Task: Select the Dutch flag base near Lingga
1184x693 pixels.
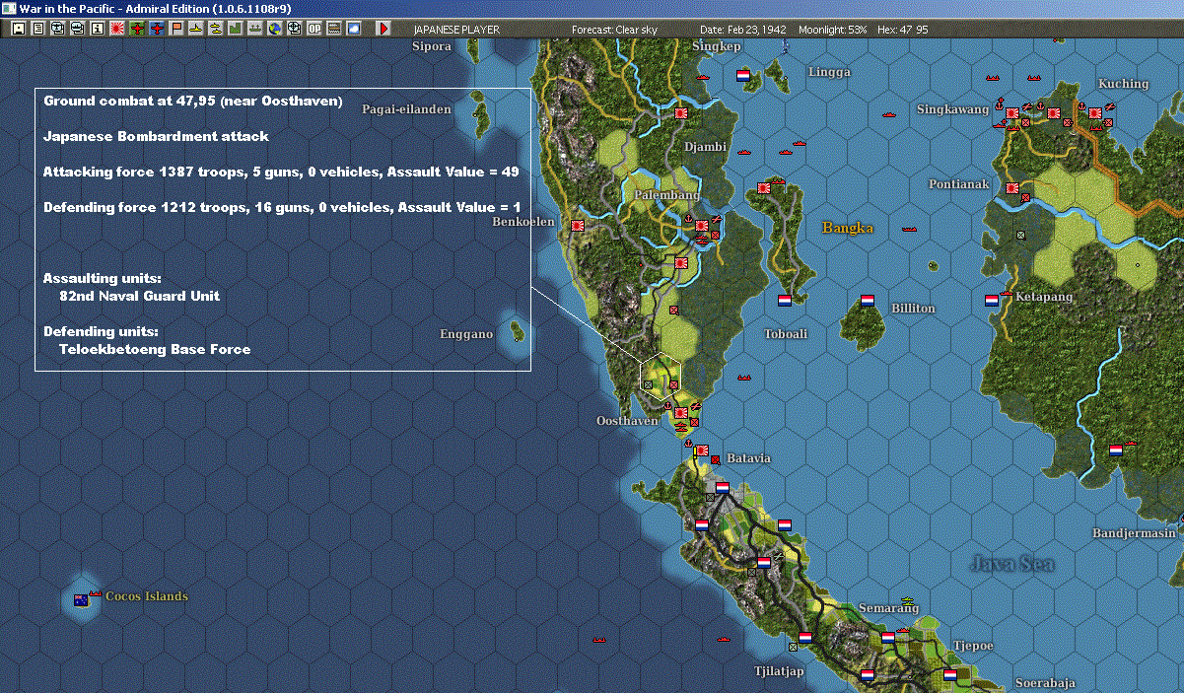Action: coord(743,75)
